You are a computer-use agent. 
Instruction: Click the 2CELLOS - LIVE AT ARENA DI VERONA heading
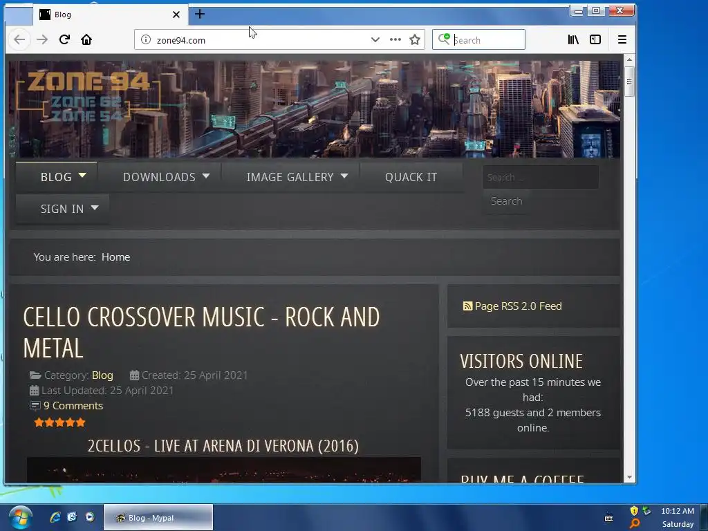[x=223, y=446]
